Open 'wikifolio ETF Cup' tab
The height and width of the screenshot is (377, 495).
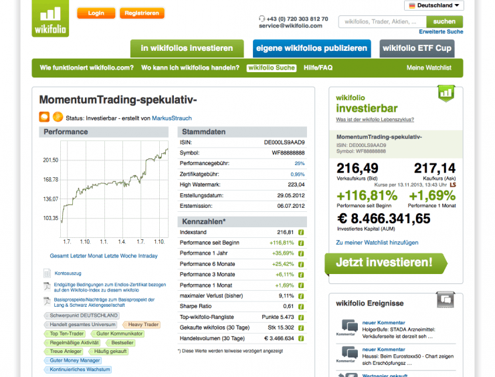click(417, 48)
